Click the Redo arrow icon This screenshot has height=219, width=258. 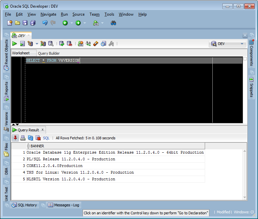tap(53, 23)
